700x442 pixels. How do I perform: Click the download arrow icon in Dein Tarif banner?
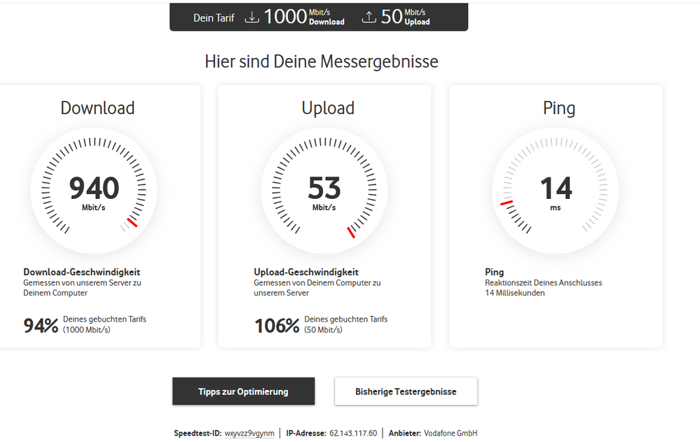[252, 16]
